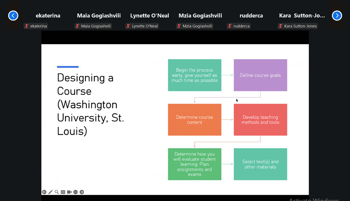Click muted mic icon beside Mzia Gogiashvili label
This screenshot has height=201, width=350.
179,26
